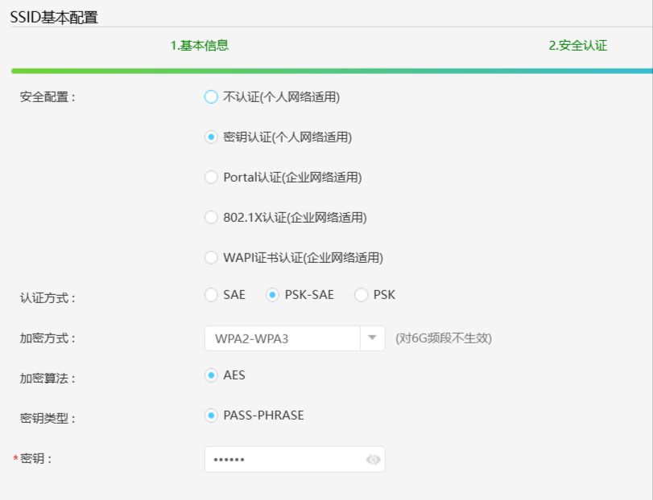Click the (对6G频段不生效) note
This screenshot has width=653, height=500.
point(444,338)
